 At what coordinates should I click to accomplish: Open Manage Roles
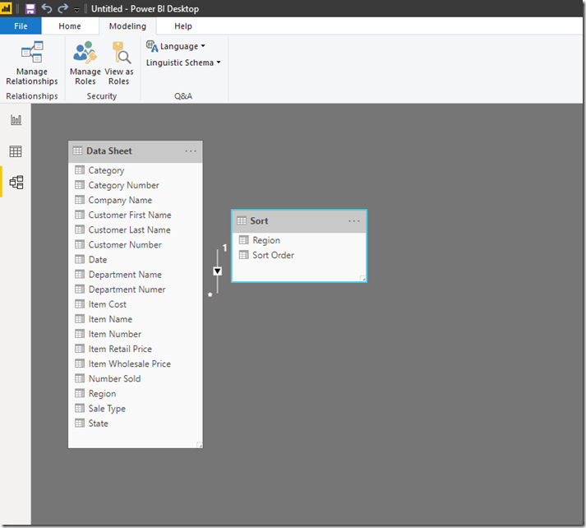[85, 63]
